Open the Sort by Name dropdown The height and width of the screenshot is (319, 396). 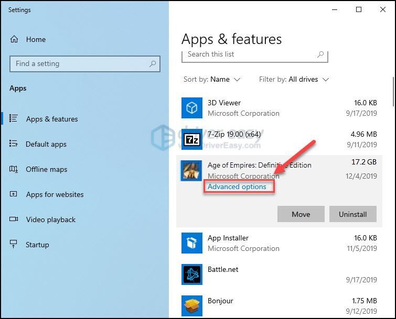click(212, 80)
